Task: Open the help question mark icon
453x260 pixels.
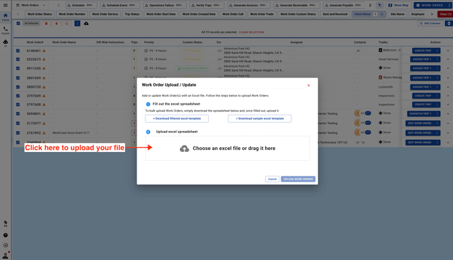Action: coord(5,235)
